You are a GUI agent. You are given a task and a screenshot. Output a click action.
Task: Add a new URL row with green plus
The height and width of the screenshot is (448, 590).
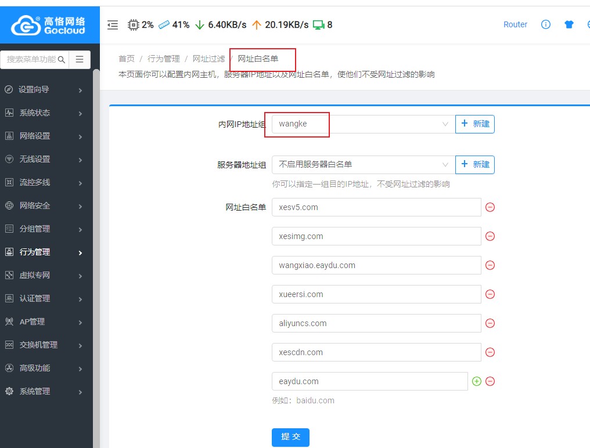click(477, 381)
